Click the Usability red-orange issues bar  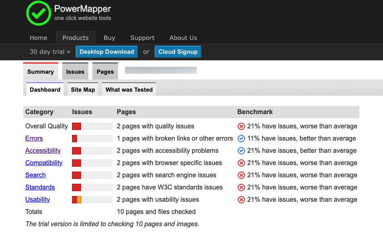point(92,200)
